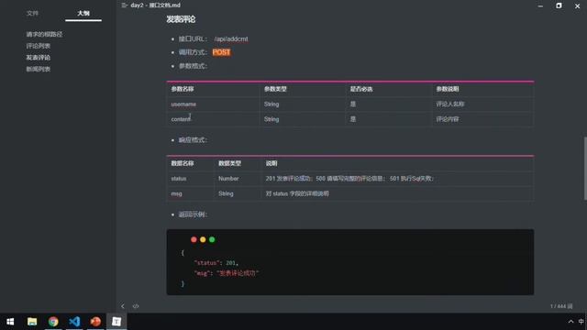Click the msg cell in response table

coord(176,193)
